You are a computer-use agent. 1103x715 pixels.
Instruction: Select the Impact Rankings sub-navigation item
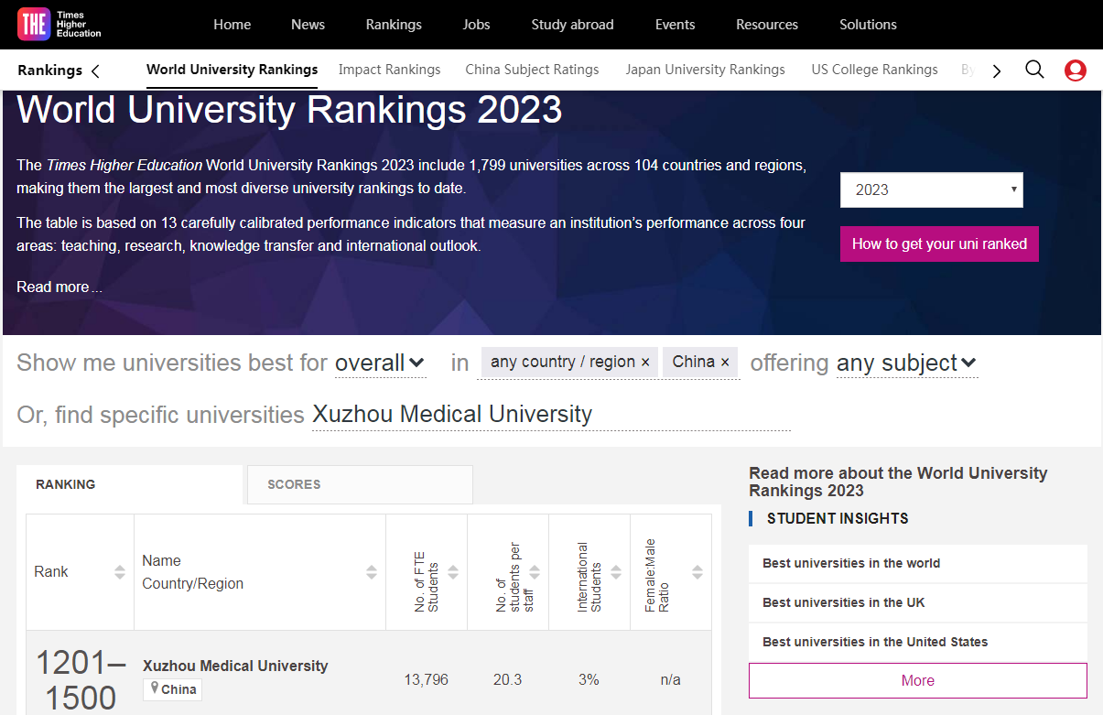pyautogui.click(x=389, y=70)
